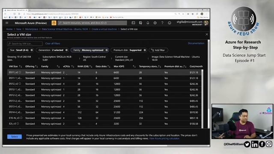This screenshot has height=154, width=274.
Task: Sort the table by Max IOPS
Action: (125, 67)
